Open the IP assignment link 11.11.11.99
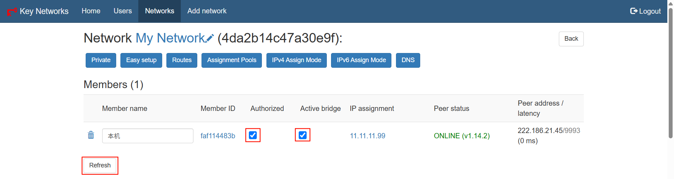The image size is (674, 179). point(368,136)
